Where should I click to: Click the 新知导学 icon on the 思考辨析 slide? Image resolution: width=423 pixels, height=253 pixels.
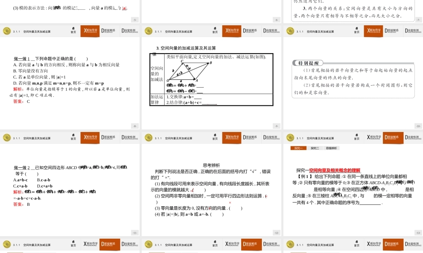(x=231, y=137)
